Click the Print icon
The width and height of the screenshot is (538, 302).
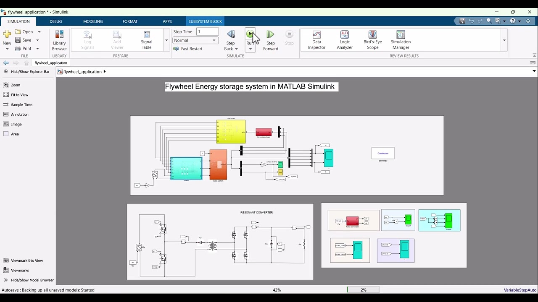pos(18,48)
